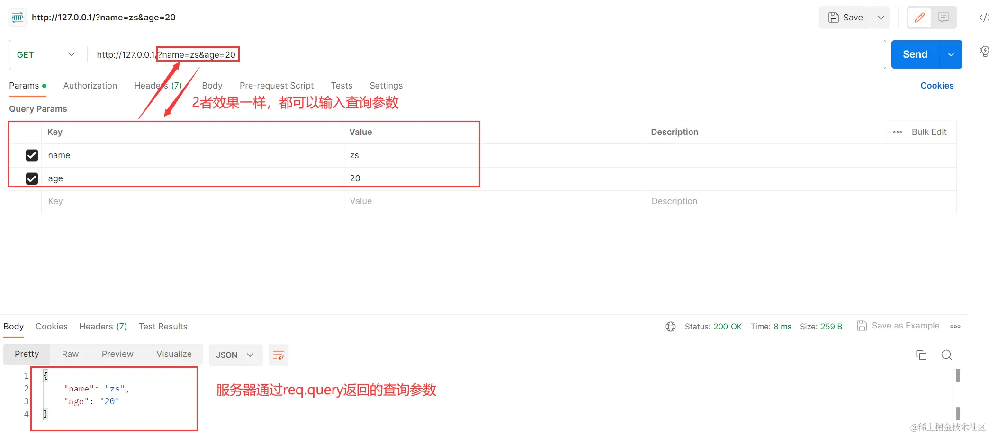Open the params table options ellipsis

(x=898, y=132)
